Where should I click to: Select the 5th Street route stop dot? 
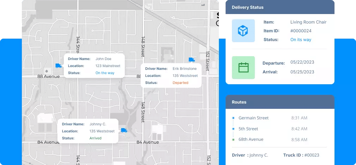pos(233,129)
